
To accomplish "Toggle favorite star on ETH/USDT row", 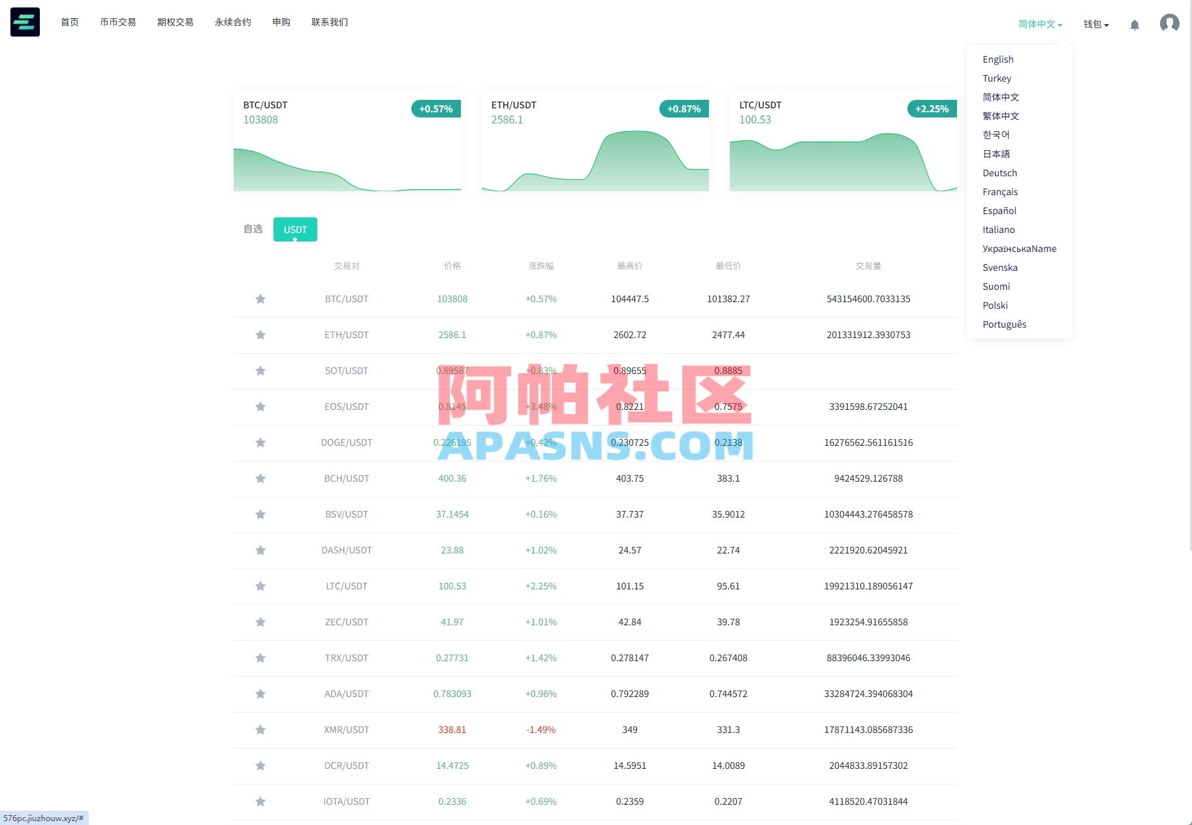I will 260,334.
